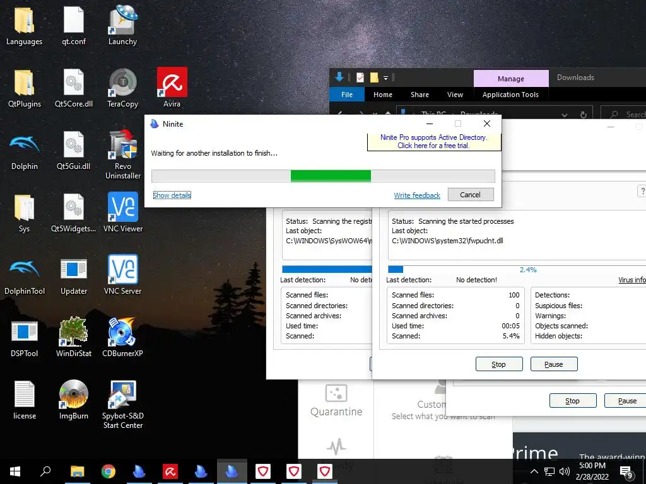
Task: Click the 2.4% scan progress bar
Action: 517,270
